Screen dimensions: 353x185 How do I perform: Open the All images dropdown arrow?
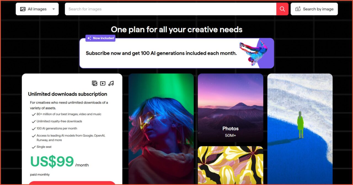(x=54, y=9)
